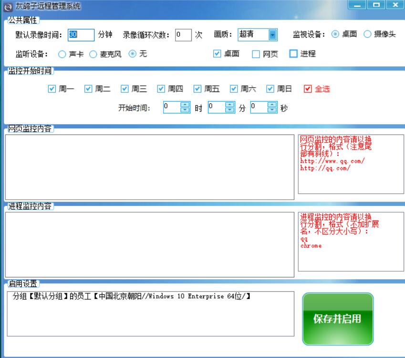Toggle the red 全选 checkbox
405x358 pixels.
[x=308, y=89]
